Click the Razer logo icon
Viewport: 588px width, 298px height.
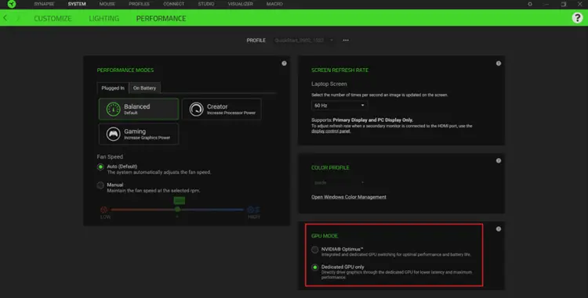coord(12,4)
